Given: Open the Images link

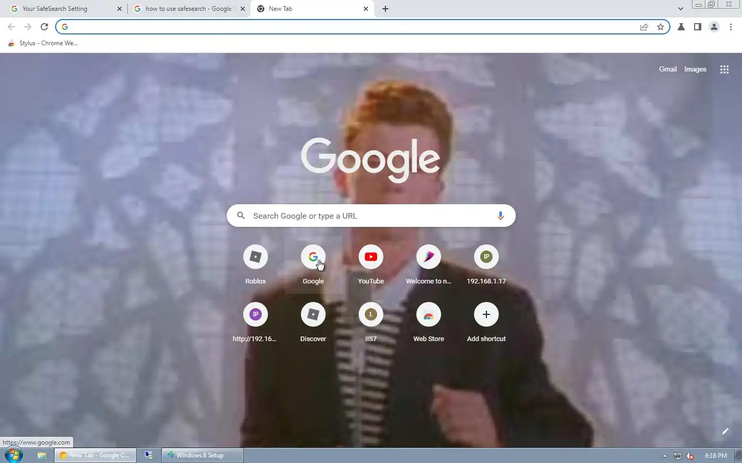Looking at the screenshot, I should (695, 69).
